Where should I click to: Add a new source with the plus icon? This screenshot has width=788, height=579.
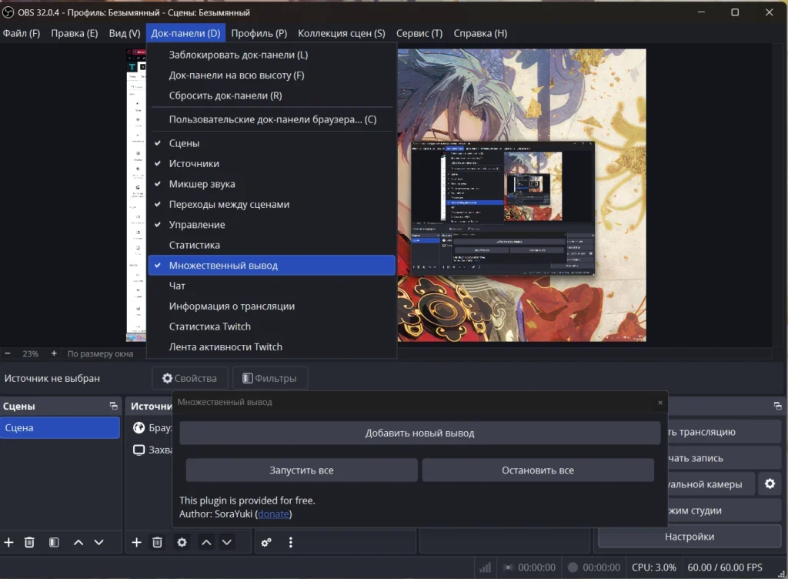tap(135, 542)
